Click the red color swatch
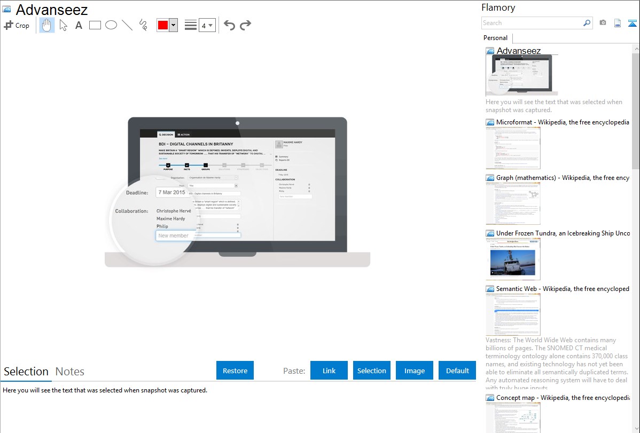The width and height of the screenshot is (640, 433). tap(163, 25)
